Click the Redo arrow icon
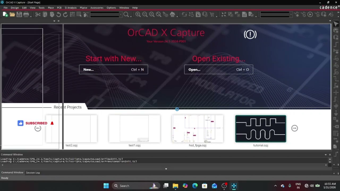The height and width of the screenshot is (191, 340). click(65, 15)
